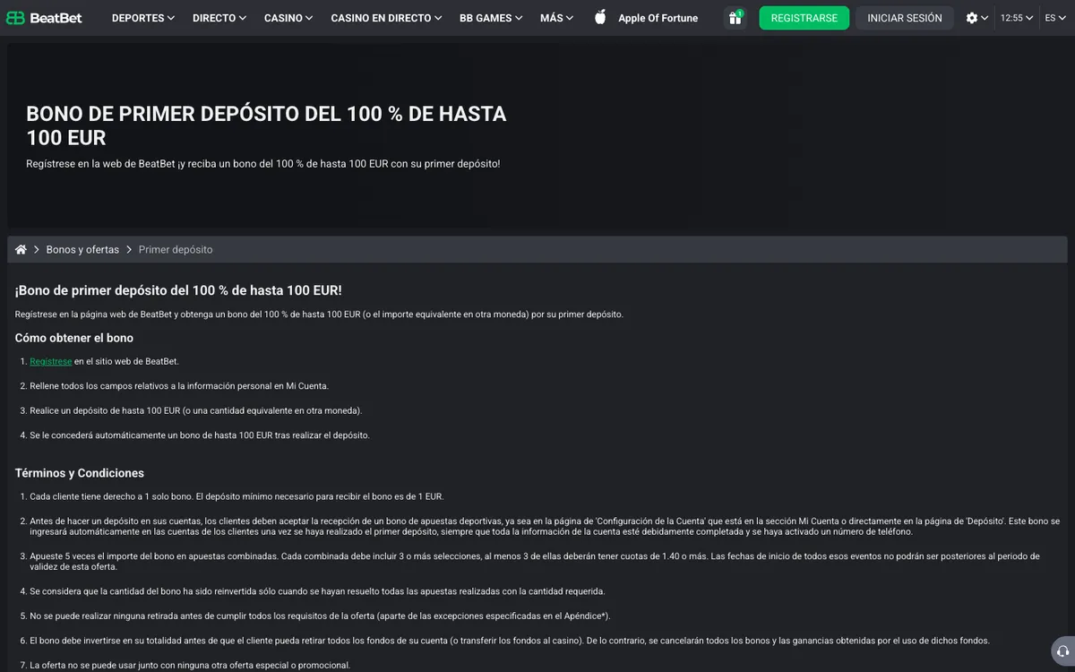Expand the DIRECTO menu
The width and height of the screenshot is (1075, 672).
point(219,18)
